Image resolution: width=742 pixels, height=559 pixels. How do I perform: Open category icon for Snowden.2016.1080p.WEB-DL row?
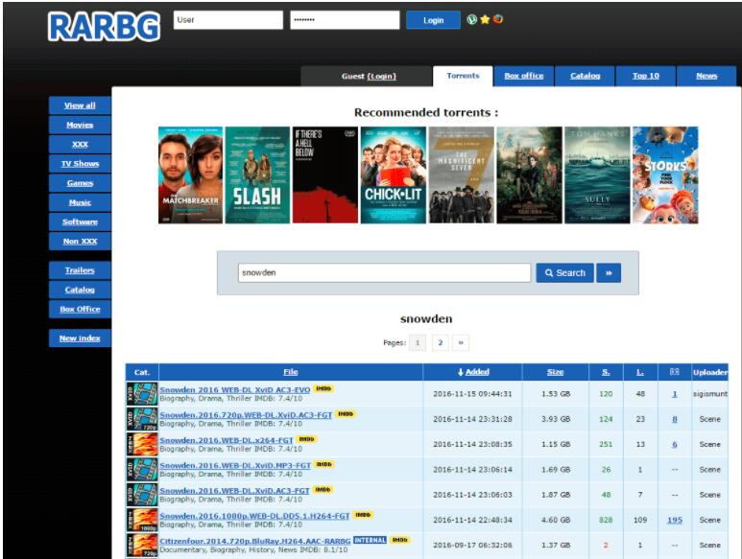(142, 520)
